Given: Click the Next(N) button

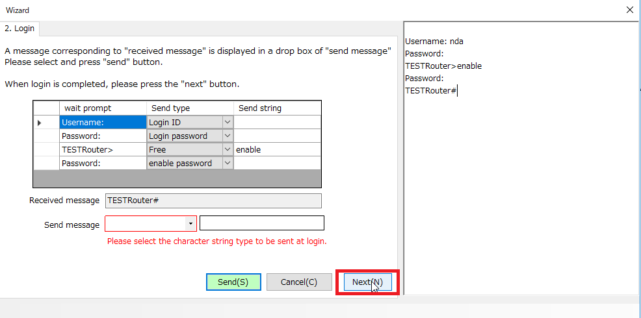Looking at the screenshot, I should 367,282.
